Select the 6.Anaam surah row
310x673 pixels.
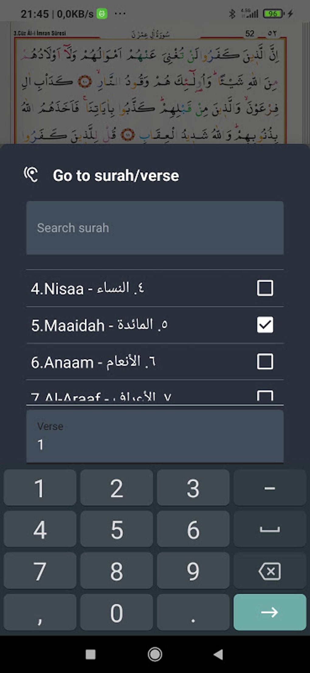[x=122, y=362]
